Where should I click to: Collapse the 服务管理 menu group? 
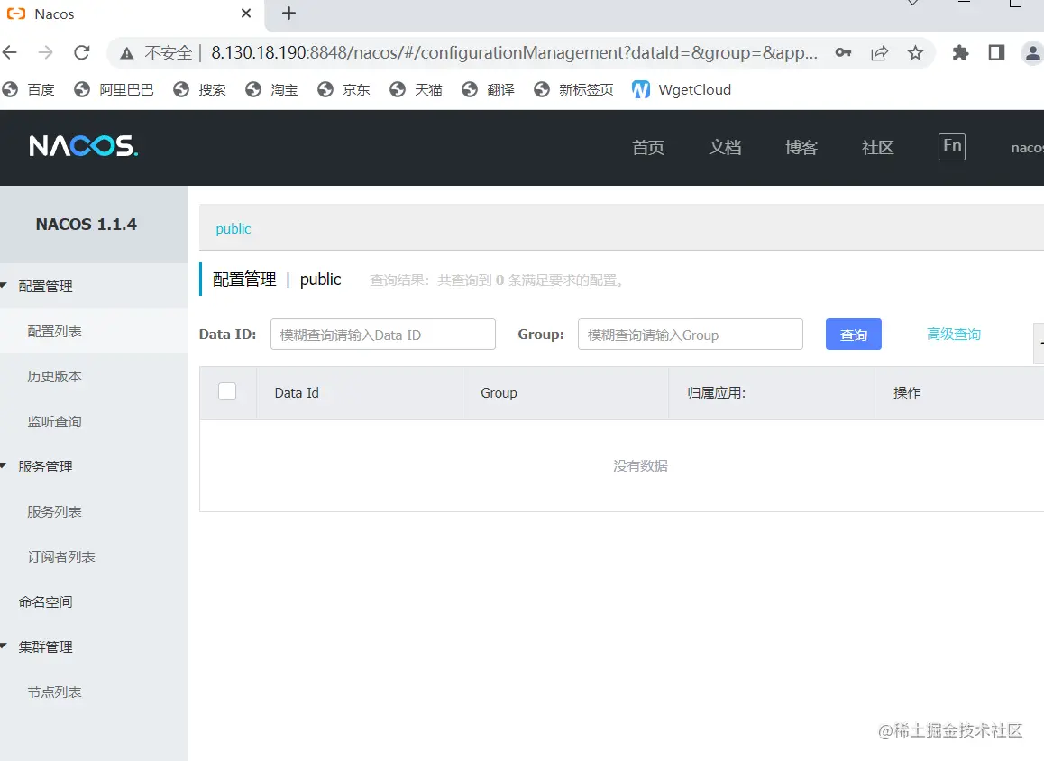[x=45, y=467]
